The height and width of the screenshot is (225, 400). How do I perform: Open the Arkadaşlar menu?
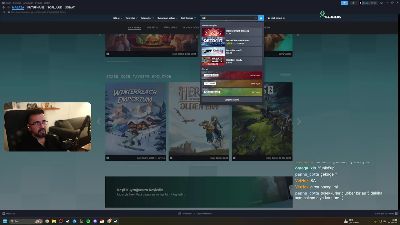coord(28,3)
